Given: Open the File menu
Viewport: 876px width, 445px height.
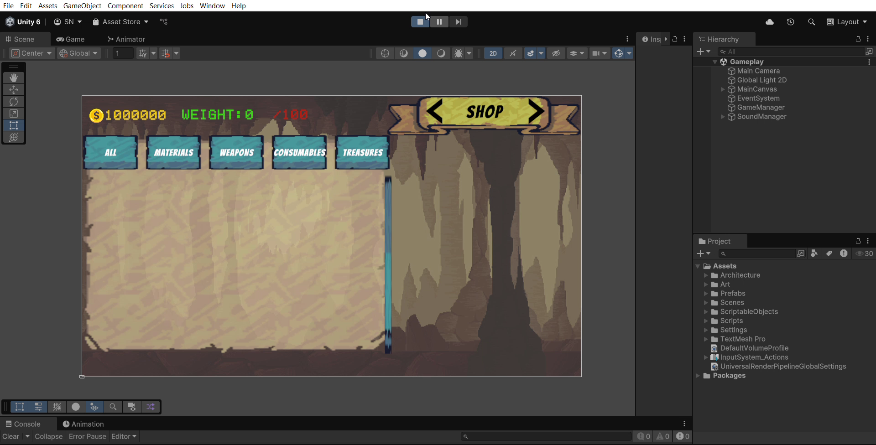Looking at the screenshot, I should (8, 5).
